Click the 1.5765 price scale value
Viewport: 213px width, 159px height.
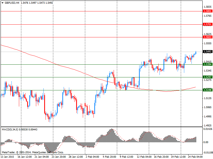(x=208, y=16)
